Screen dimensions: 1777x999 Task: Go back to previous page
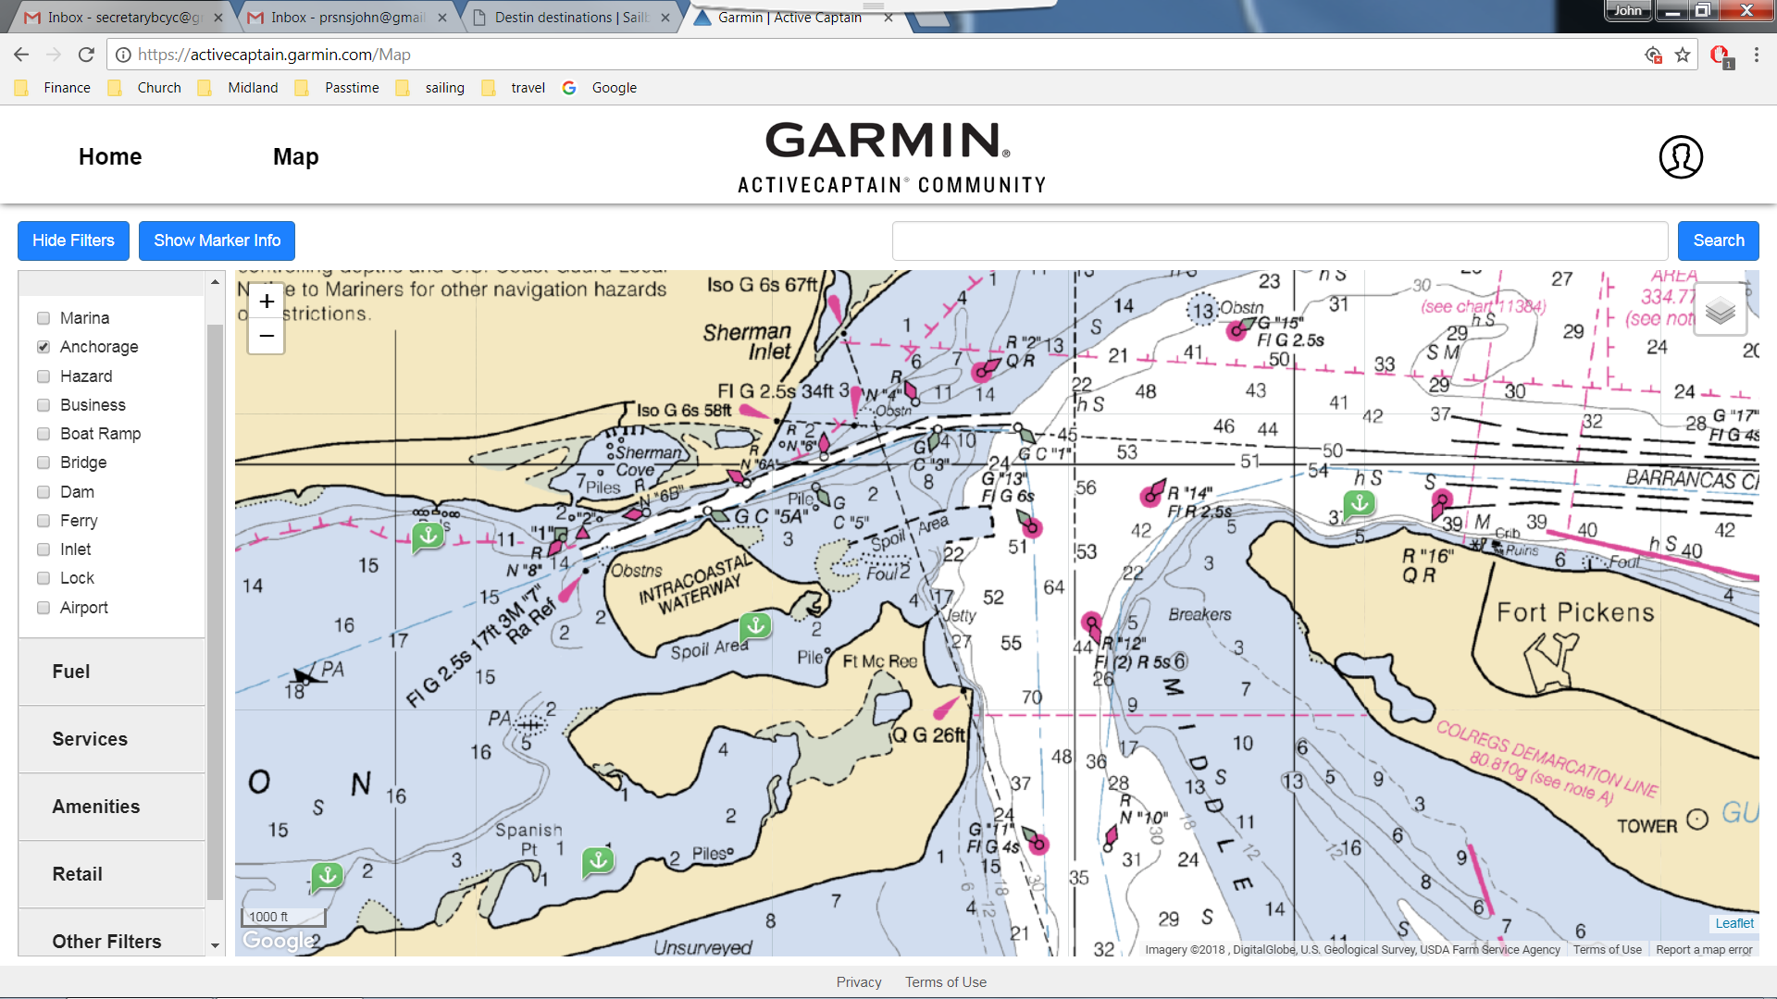click(21, 55)
